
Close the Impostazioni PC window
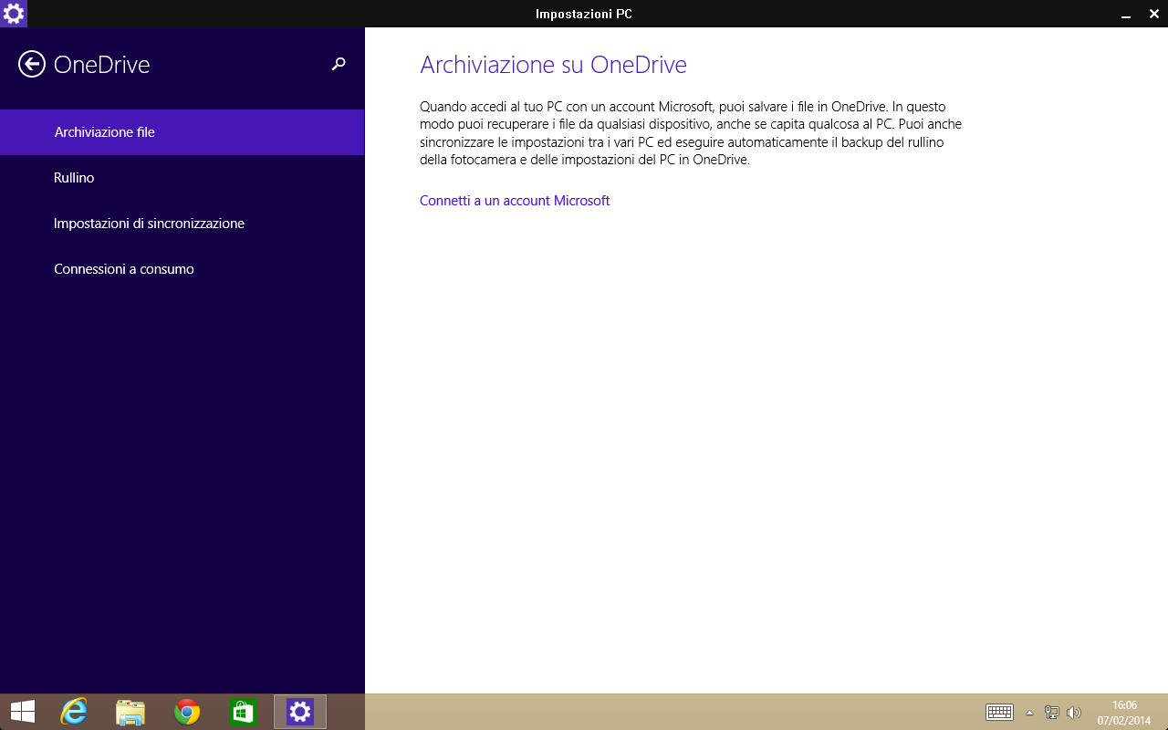[x=1153, y=14]
